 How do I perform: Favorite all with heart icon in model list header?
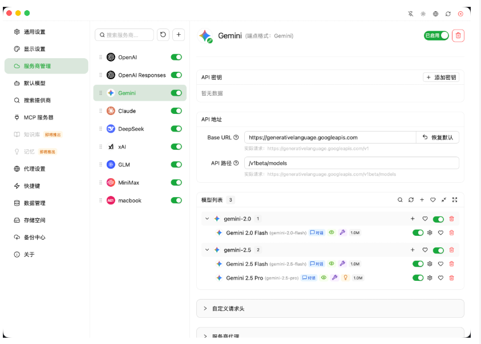tap(433, 200)
